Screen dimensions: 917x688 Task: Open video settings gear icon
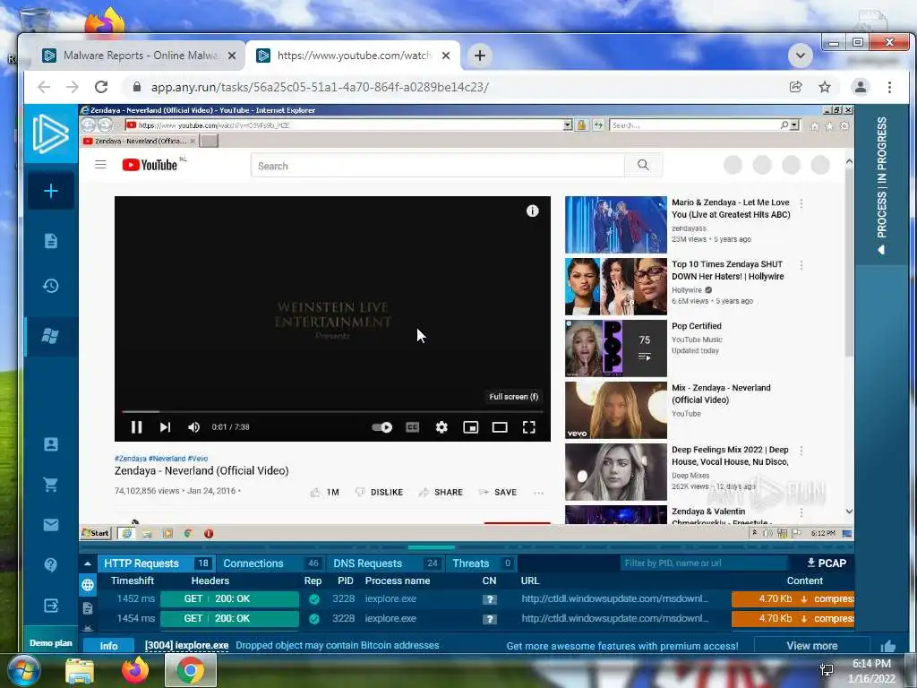click(x=441, y=427)
